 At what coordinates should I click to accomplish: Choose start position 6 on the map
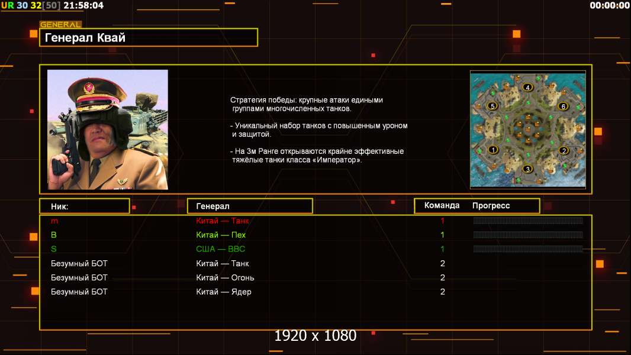[564, 106]
